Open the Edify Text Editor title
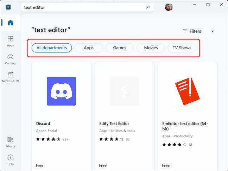This screenshot has width=228, height=171. pos(114,123)
